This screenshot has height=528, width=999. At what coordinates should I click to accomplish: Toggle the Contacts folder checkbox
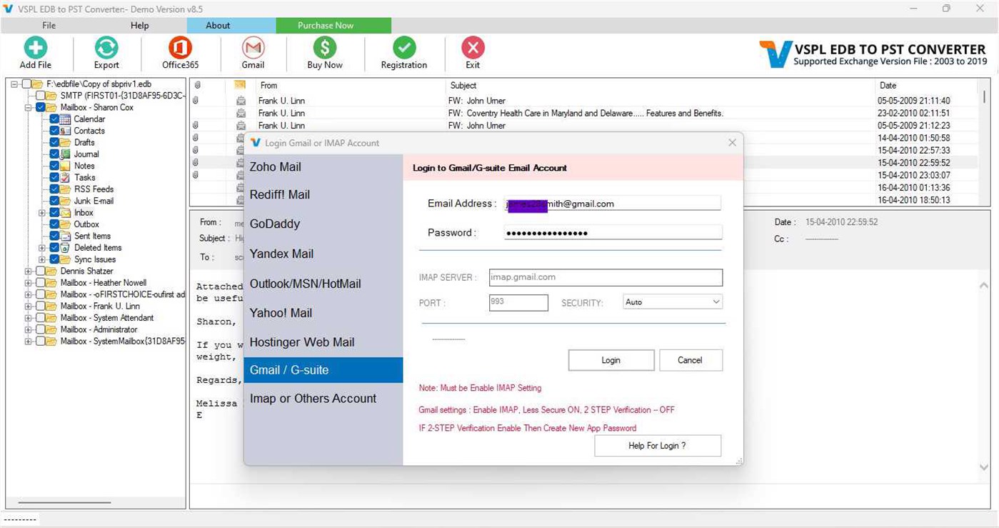[54, 130]
